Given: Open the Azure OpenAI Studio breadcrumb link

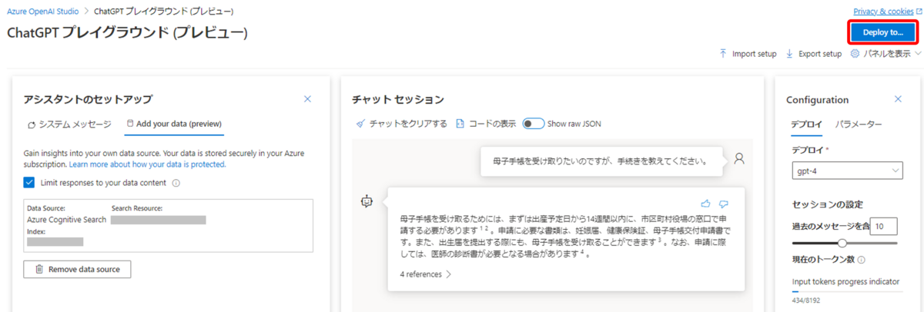Looking at the screenshot, I should (44, 12).
